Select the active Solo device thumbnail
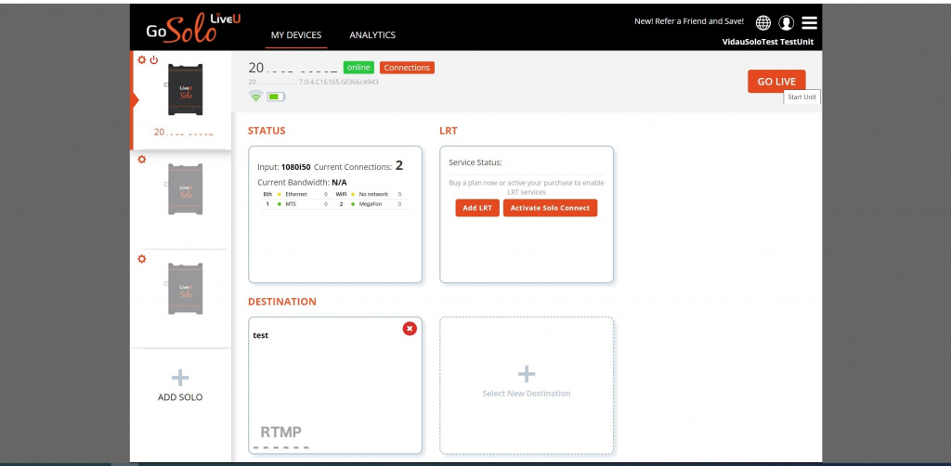The height and width of the screenshot is (466, 951). 185,90
